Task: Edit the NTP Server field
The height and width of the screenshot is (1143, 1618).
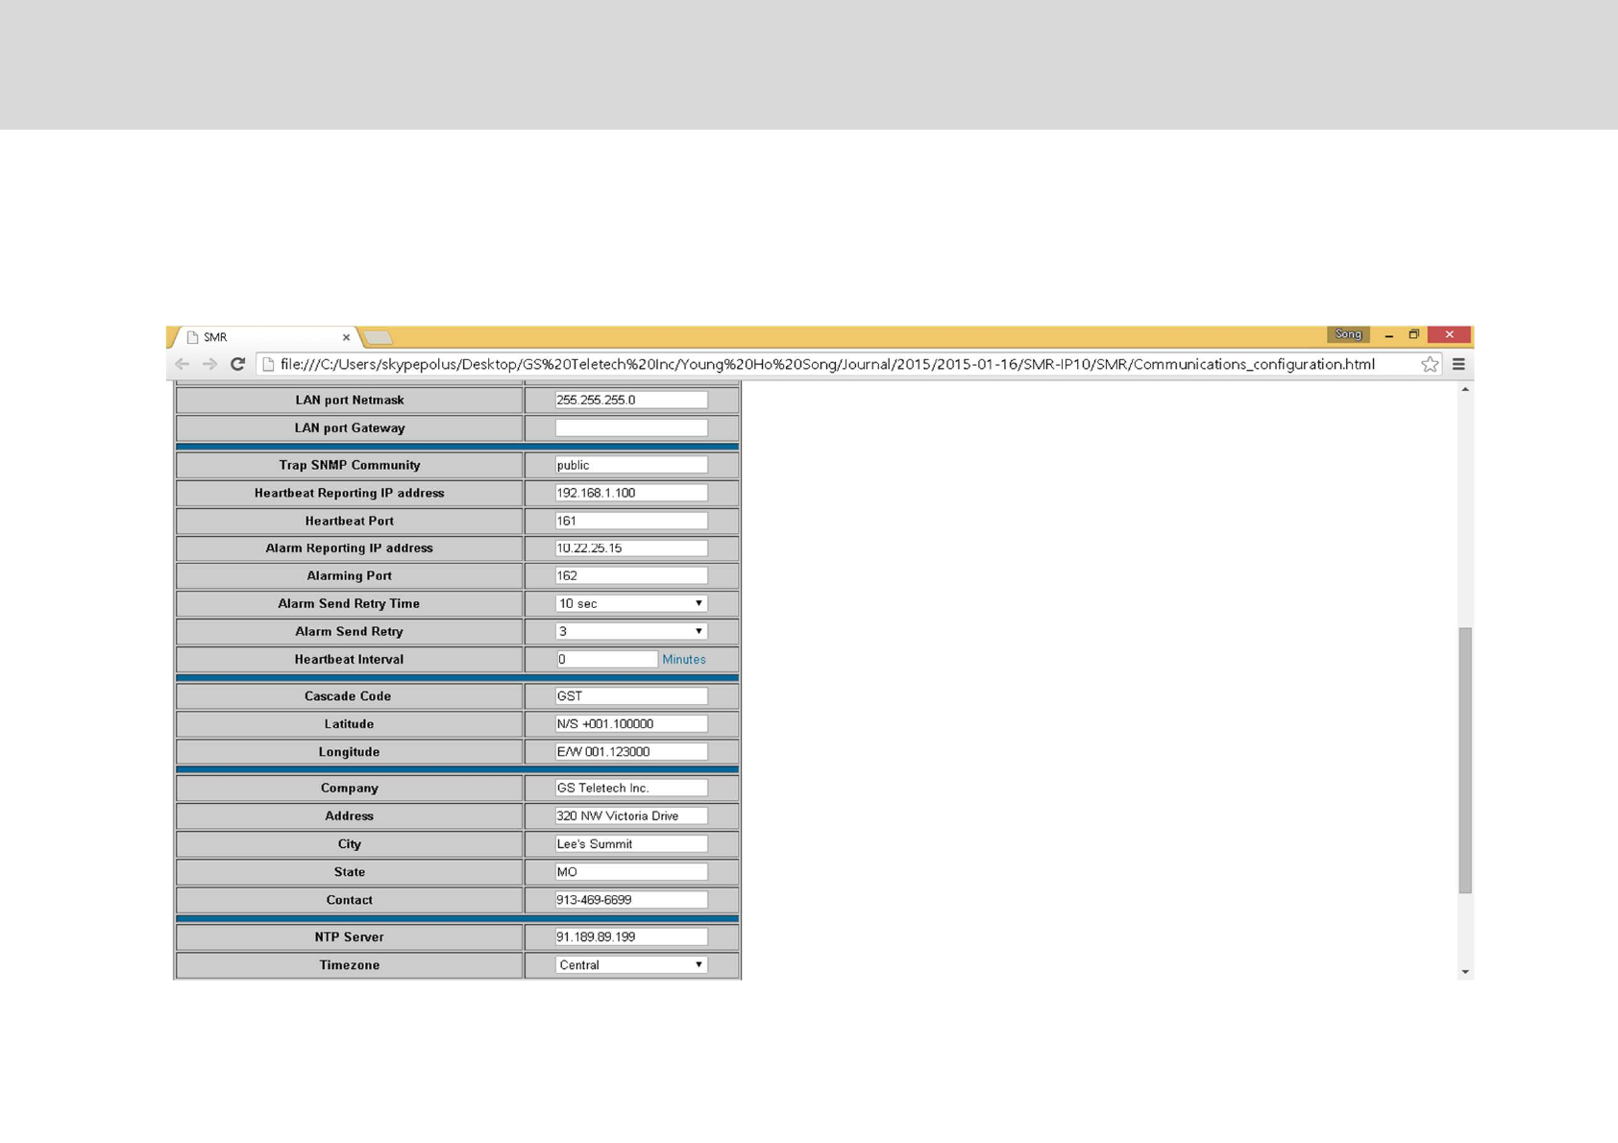Action: click(x=631, y=936)
